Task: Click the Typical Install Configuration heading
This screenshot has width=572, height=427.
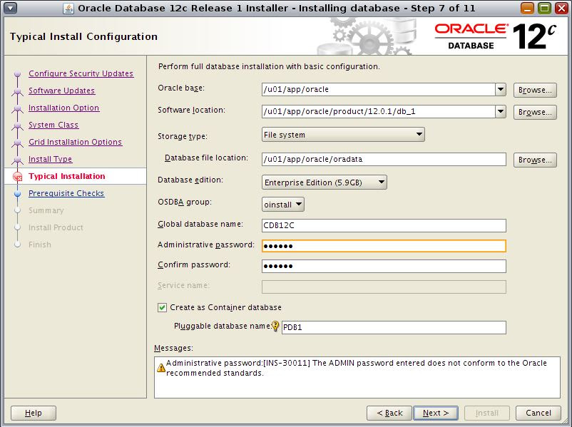Action: pos(83,36)
